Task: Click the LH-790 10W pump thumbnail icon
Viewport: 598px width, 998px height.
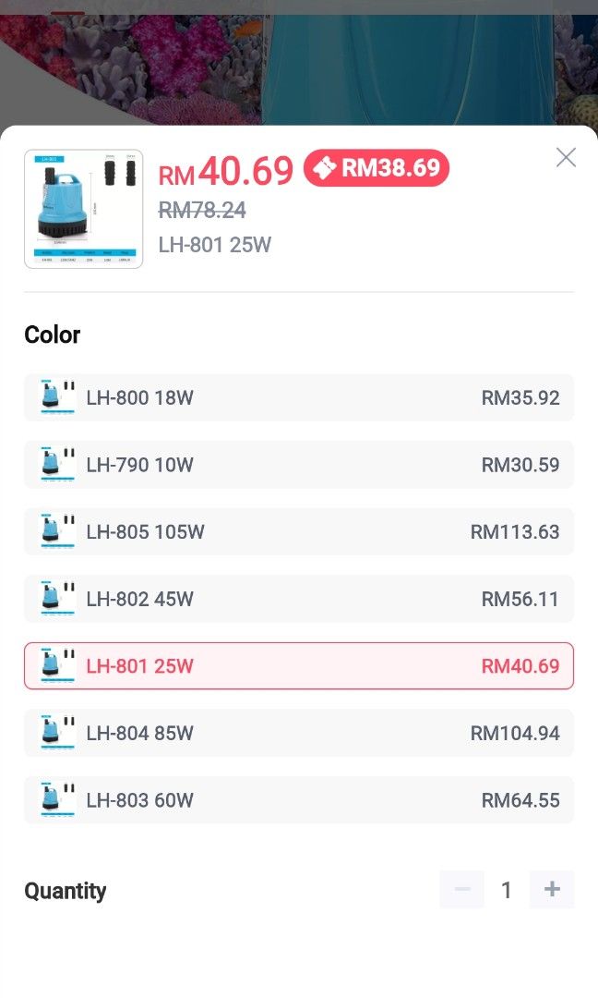Action: [54, 464]
